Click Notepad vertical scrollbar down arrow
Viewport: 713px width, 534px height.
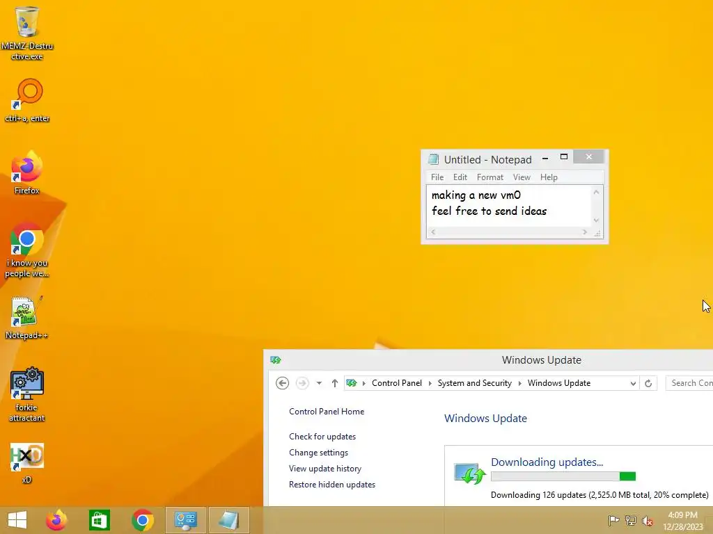(596, 220)
